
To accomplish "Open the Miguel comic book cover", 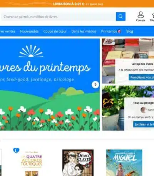I will 124,163.
